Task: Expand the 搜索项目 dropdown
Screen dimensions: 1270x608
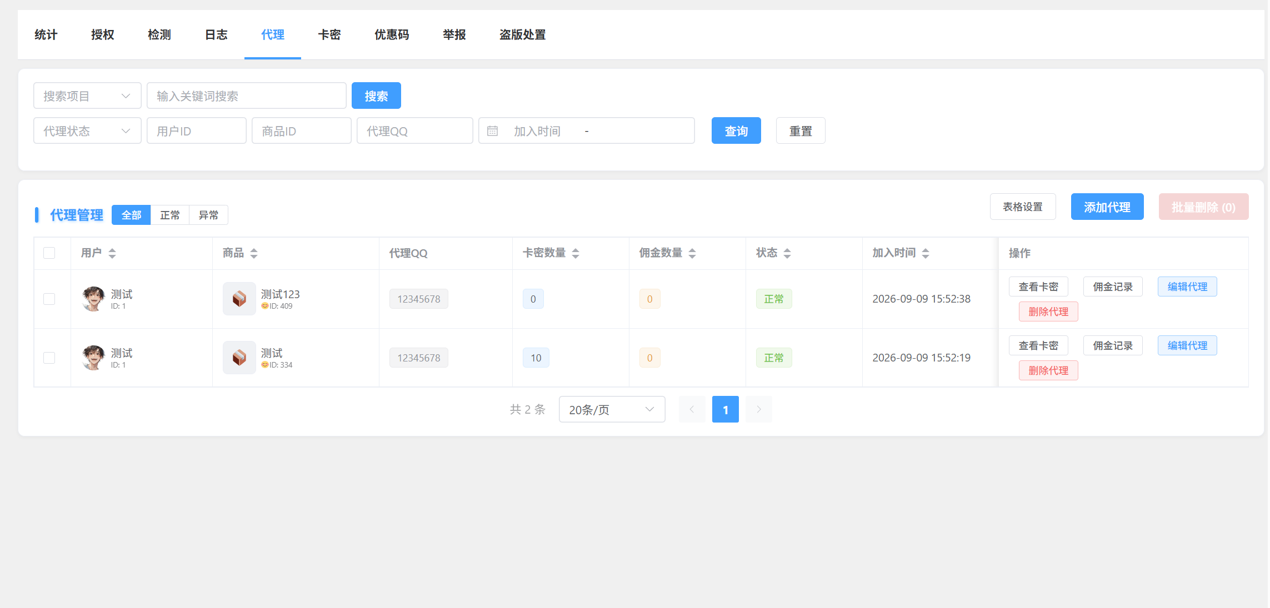Action: 87,96
